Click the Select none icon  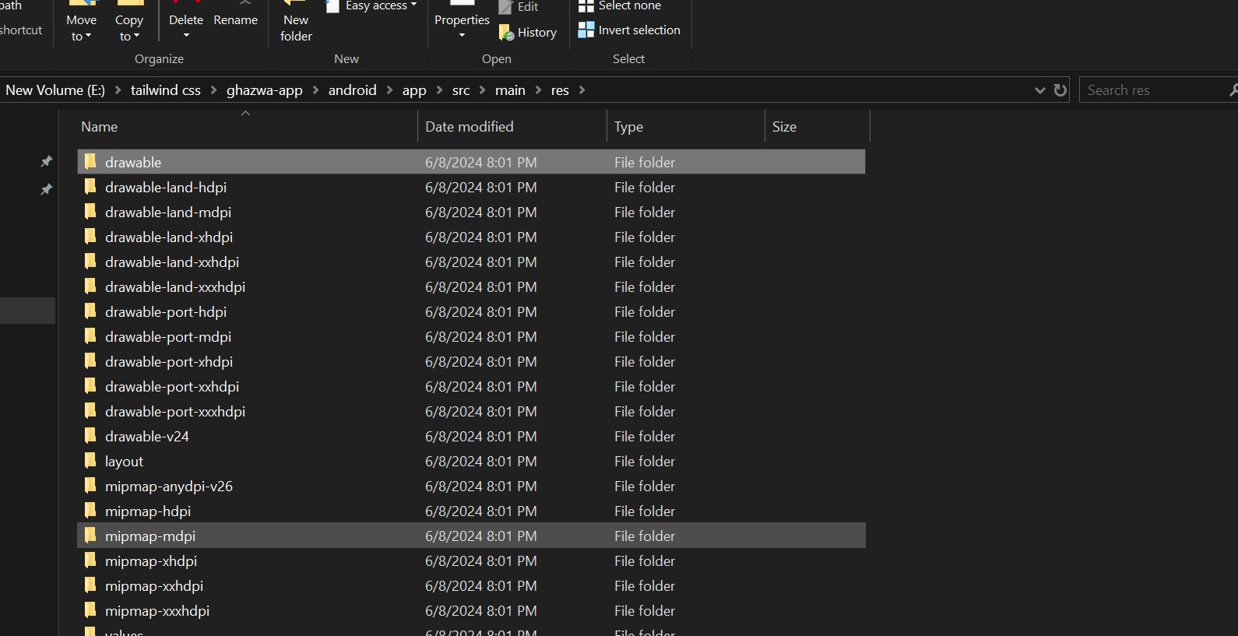point(586,6)
